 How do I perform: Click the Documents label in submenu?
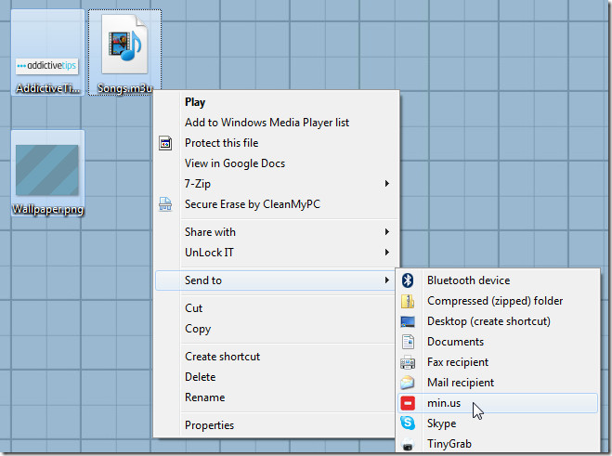click(455, 342)
